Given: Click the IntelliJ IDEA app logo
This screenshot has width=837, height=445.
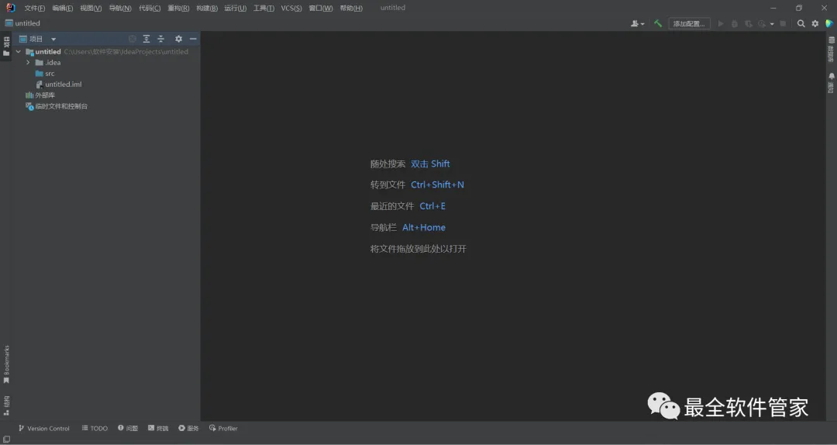Looking at the screenshot, I should tap(11, 8).
